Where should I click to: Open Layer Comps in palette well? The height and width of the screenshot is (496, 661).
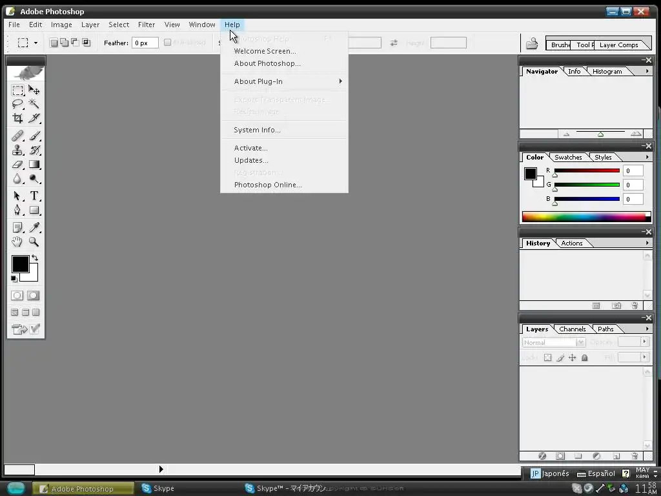pos(619,45)
